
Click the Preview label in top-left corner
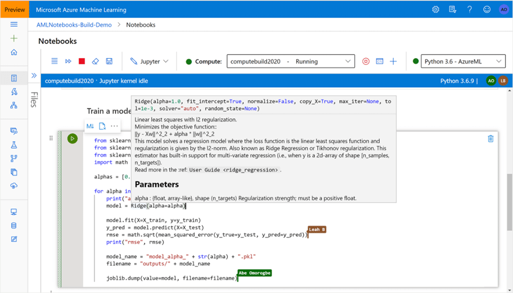pyautogui.click(x=15, y=9)
